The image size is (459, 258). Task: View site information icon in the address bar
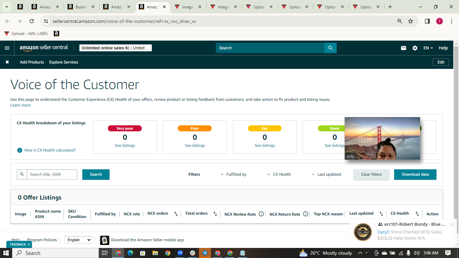click(46, 21)
